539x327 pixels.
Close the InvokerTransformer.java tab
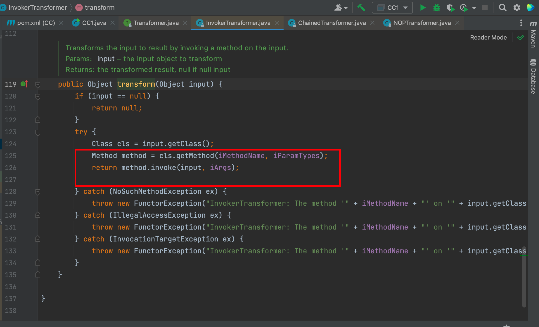277,23
